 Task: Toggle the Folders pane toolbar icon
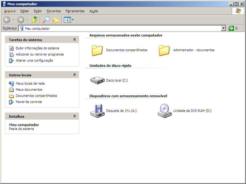point(56,20)
